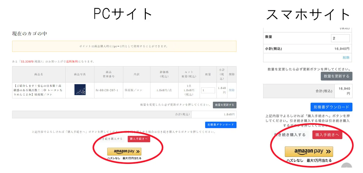The image size is (363, 173).
Task: Click the smartphone quantity input showing 2
Action: click(x=340, y=38)
